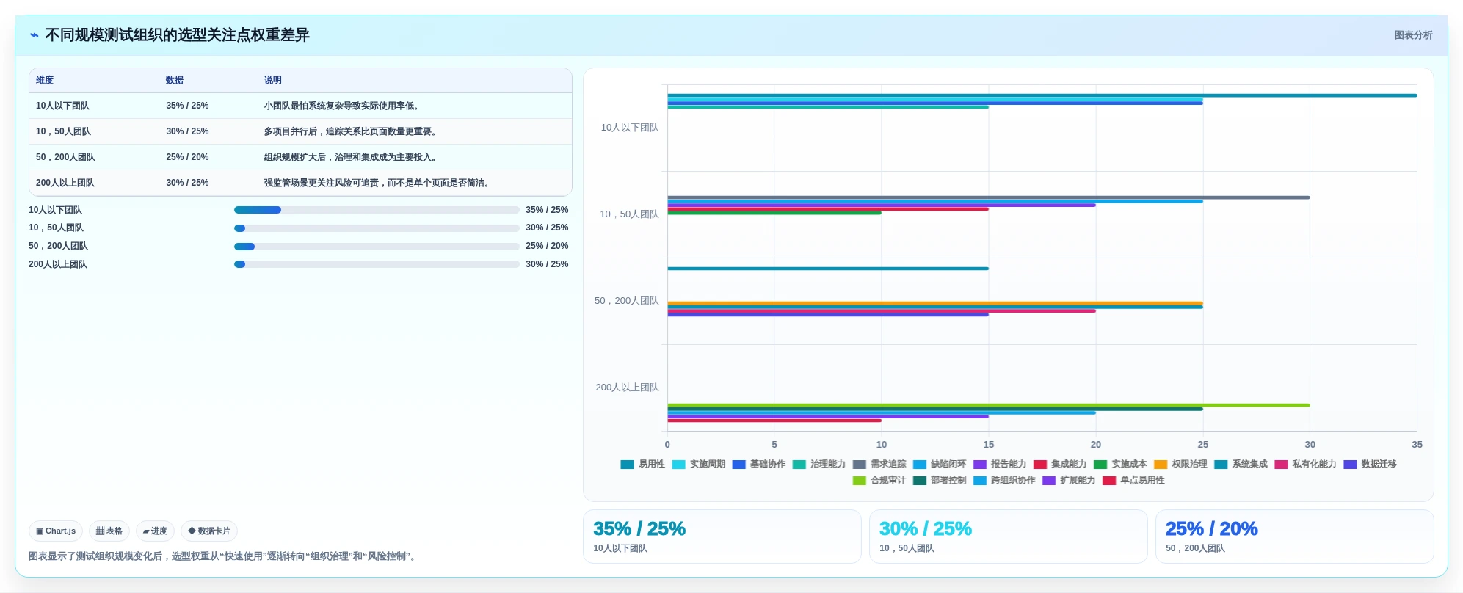The height and width of the screenshot is (593, 1463).
Task: Click the note 组织规模扩大后，治理和集成成为主要投入
Action: [x=350, y=157]
